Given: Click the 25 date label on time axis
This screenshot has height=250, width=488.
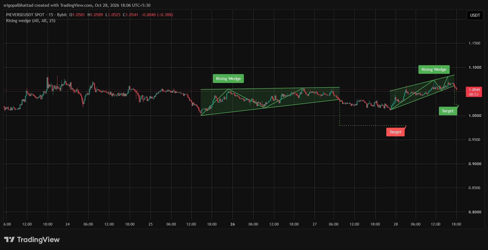Looking at the screenshot, I should pos(150,224).
